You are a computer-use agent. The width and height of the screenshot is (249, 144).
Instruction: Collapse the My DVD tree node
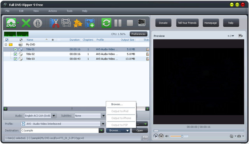point(6,45)
